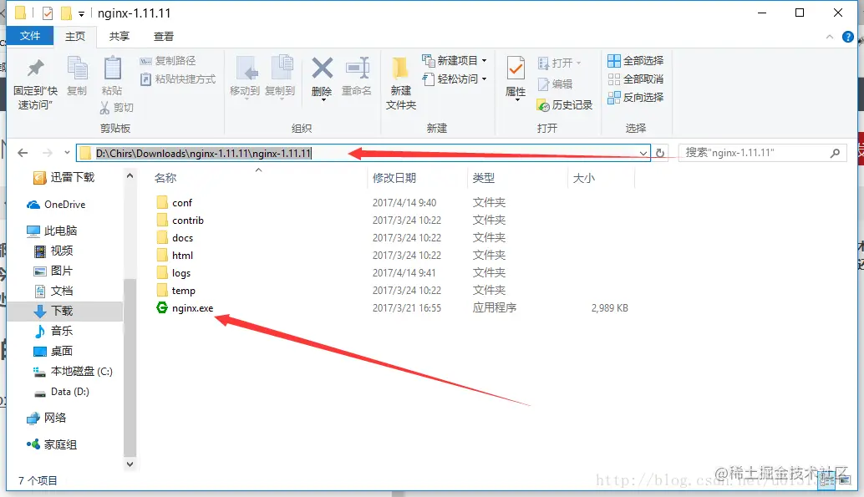
Task: Click the sidebar scroll down arrow
Action: tap(130, 464)
